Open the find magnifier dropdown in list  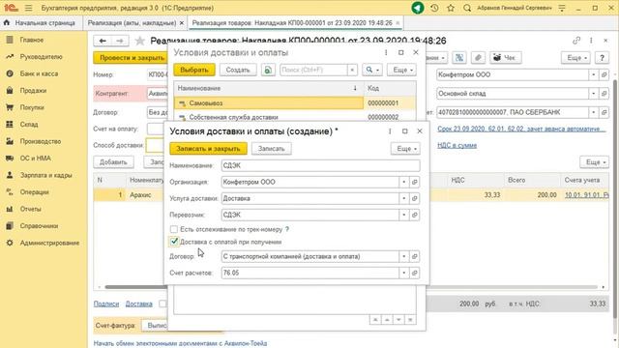371,70
